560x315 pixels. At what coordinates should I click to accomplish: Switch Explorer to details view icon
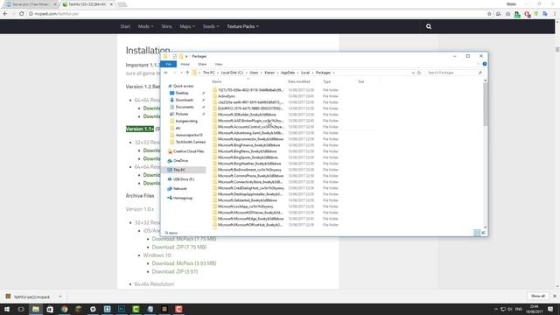click(x=477, y=233)
